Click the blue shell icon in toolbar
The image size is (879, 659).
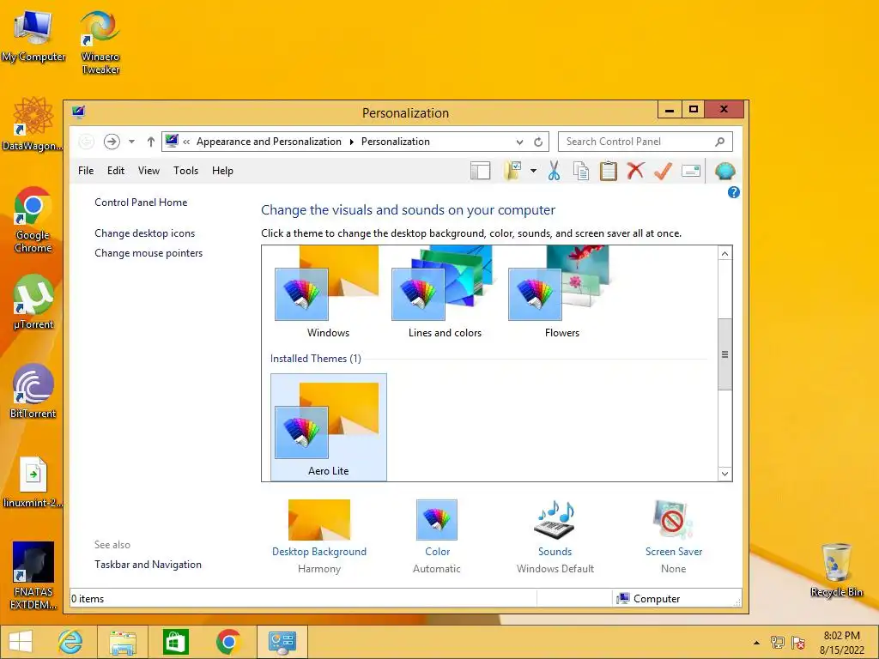coord(724,171)
